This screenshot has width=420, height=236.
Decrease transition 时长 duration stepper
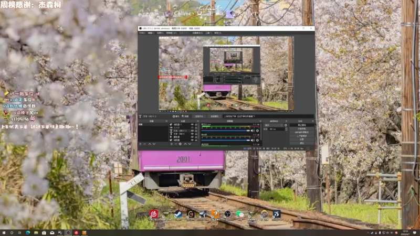(x=286, y=130)
